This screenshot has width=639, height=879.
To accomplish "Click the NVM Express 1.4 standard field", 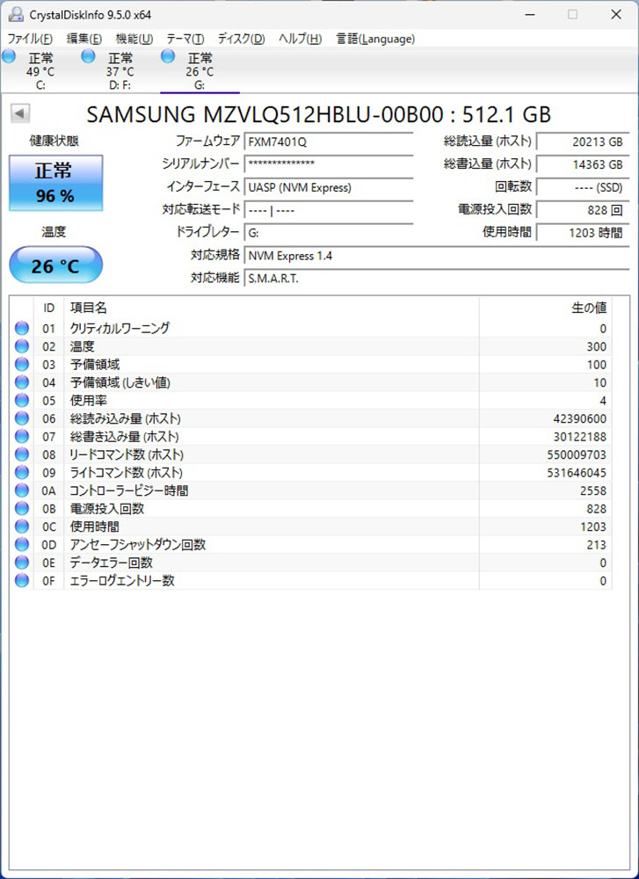I will point(437,256).
